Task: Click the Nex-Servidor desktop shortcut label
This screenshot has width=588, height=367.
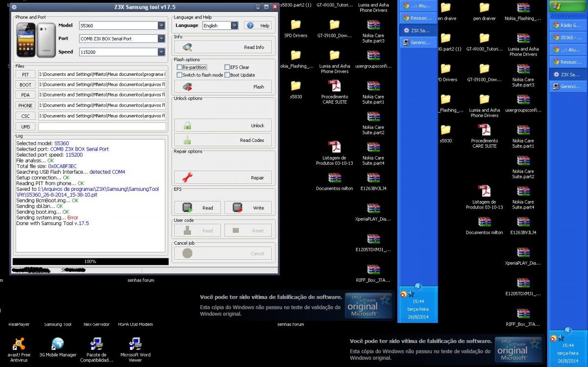Action: [97, 324]
